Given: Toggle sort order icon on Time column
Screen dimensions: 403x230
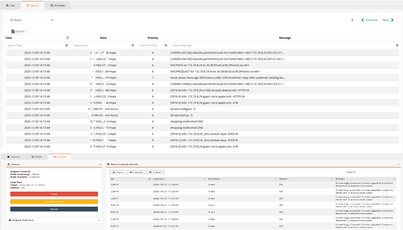Looking at the screenshot, I should tap(68, 38).
